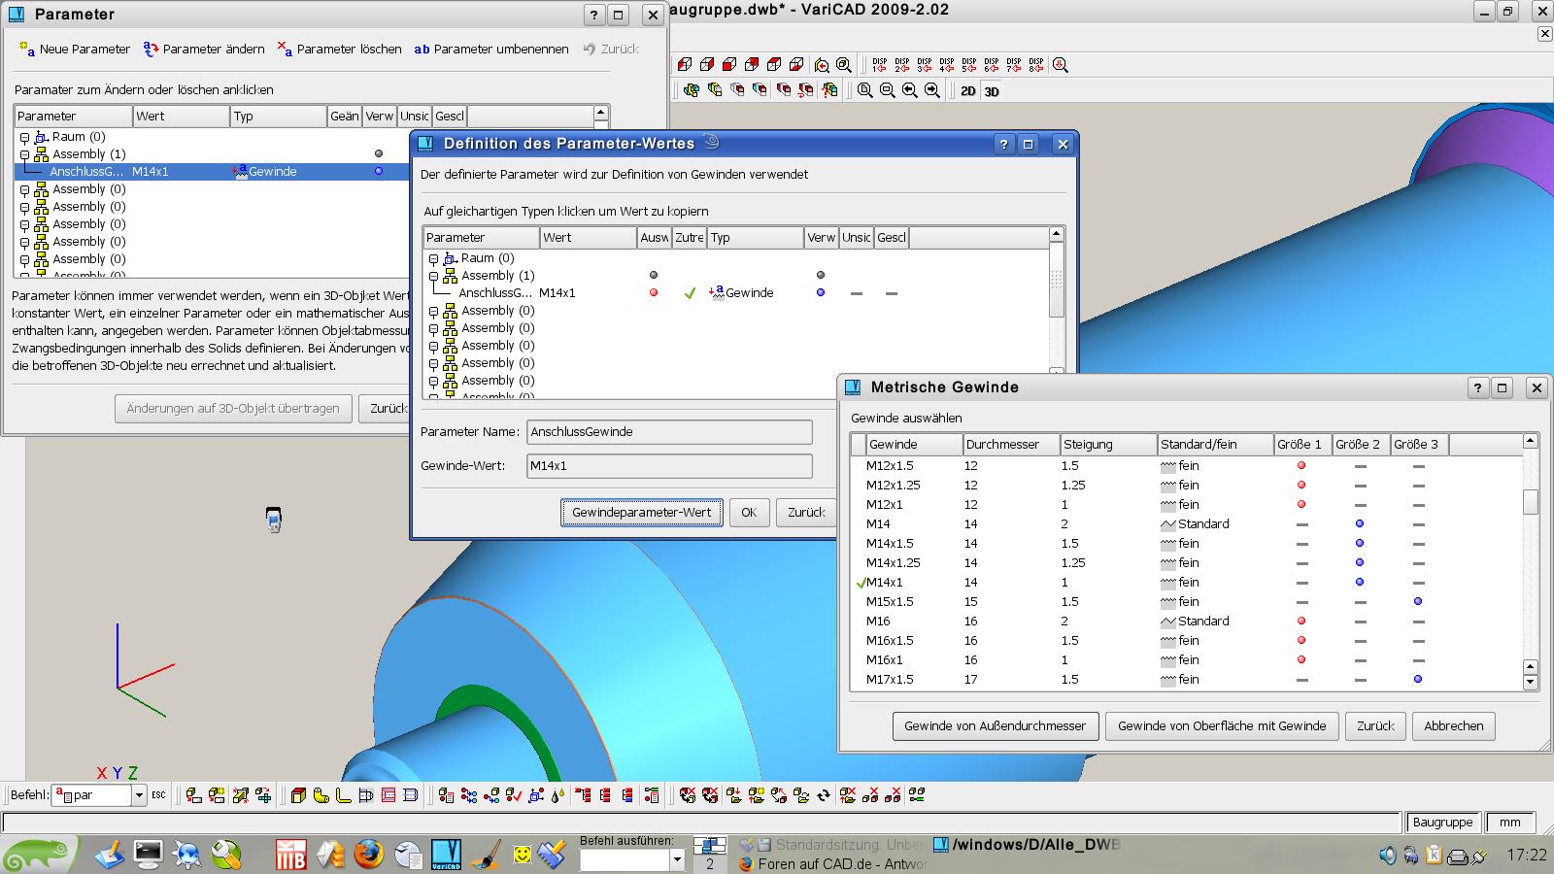
Task: Click Zurück in Metrische Gewinde dialog
Action: point(1375,725)
